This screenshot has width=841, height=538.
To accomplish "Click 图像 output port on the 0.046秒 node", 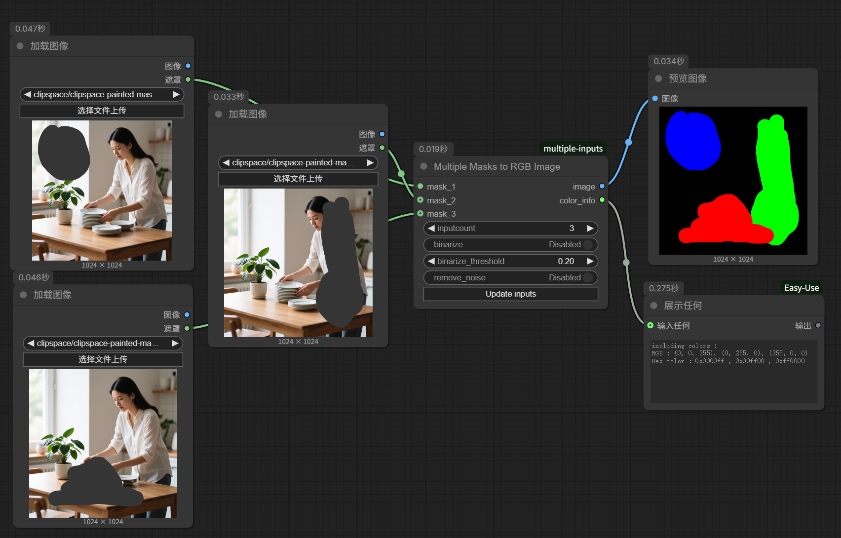I will [187, 314].
